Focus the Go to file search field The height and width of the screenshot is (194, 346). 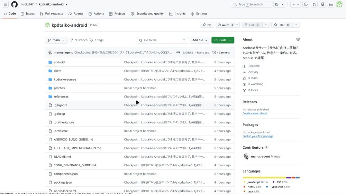[162, 40]
